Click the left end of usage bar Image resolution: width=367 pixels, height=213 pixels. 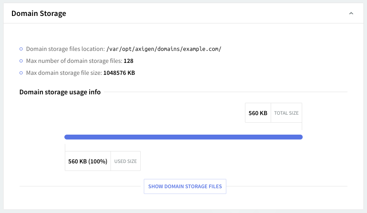point(67,137)
